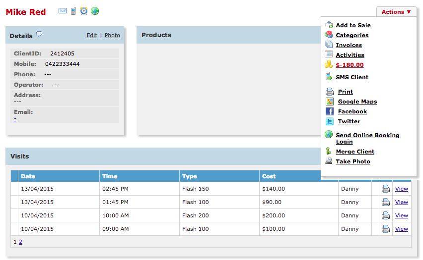Open Invoices from the Actions menu

[x=349, y=45]
